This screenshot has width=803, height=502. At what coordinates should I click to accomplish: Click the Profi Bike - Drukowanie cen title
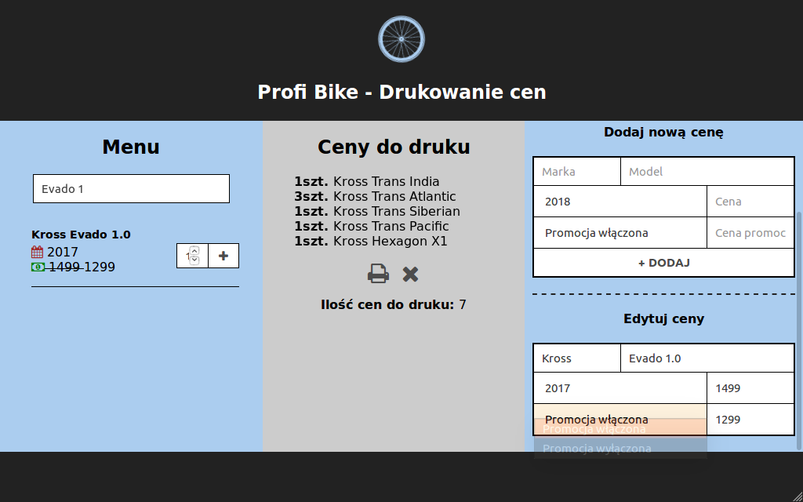click(x=401, y=93)
